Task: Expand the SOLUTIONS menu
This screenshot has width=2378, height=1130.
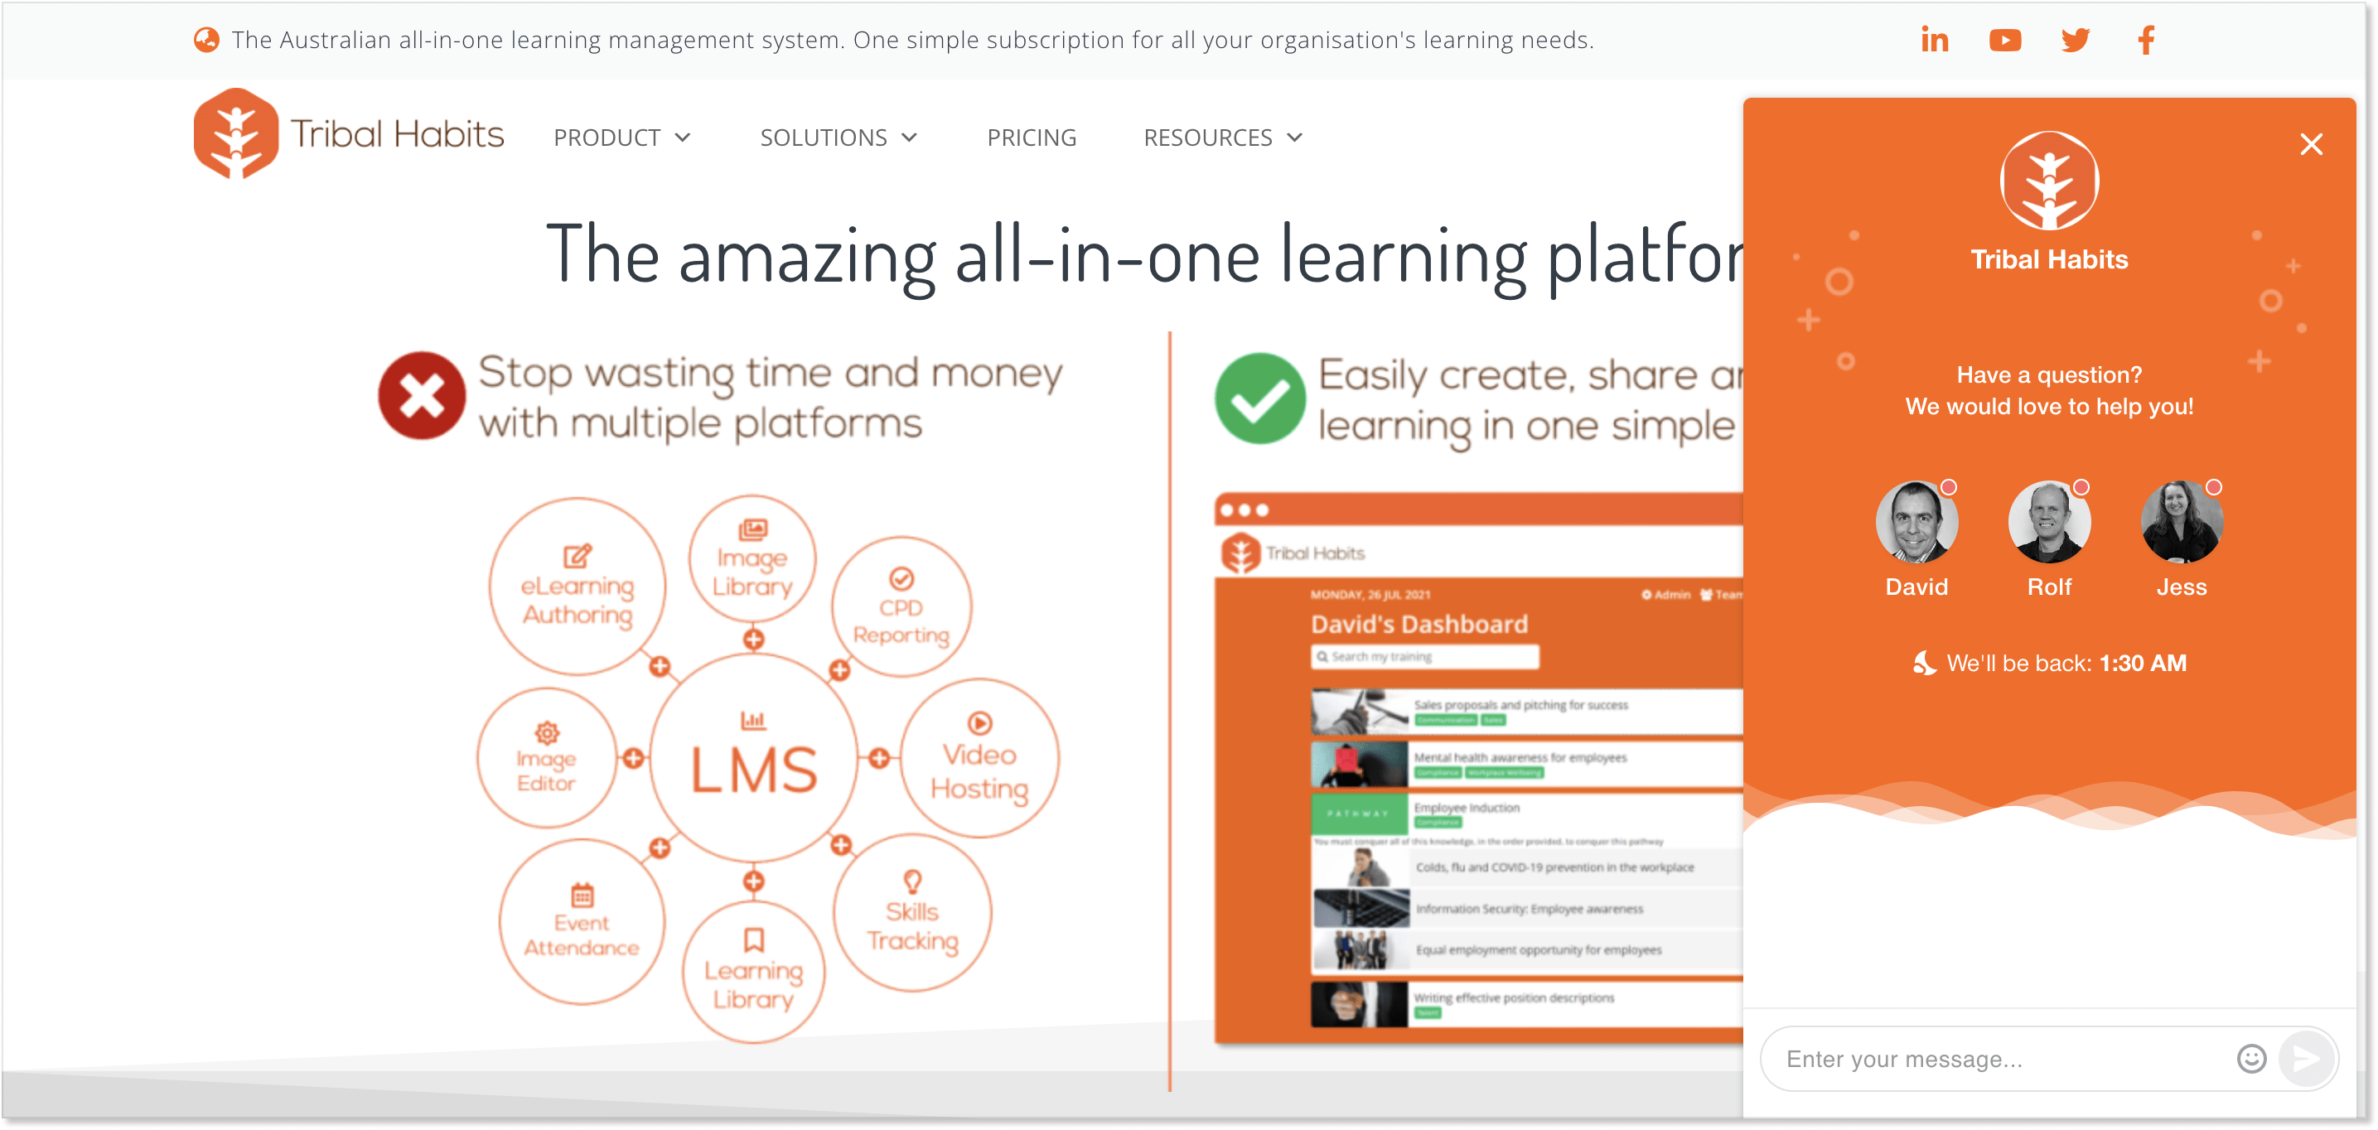Action: tap(839, 138)
